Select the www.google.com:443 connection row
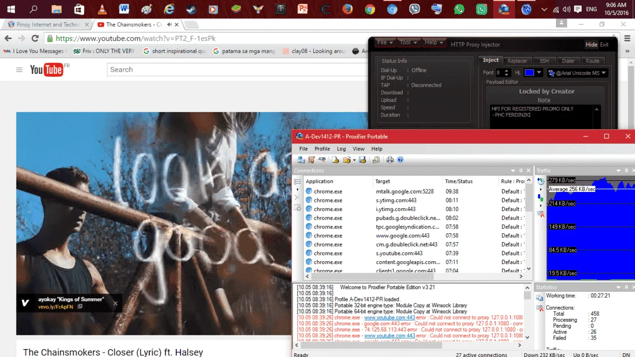635x357 pixels. point(415,235)
